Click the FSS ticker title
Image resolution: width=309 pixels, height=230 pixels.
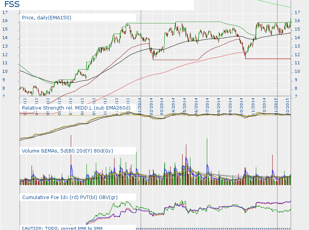tap(12, 4)
